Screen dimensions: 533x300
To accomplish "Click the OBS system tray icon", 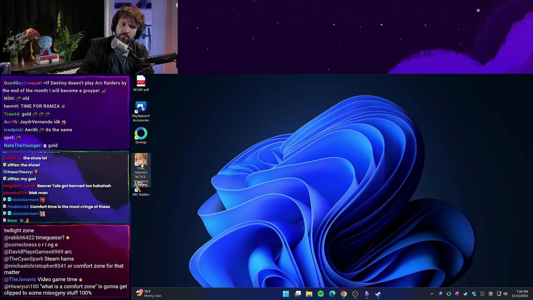I will coord(482,294).
